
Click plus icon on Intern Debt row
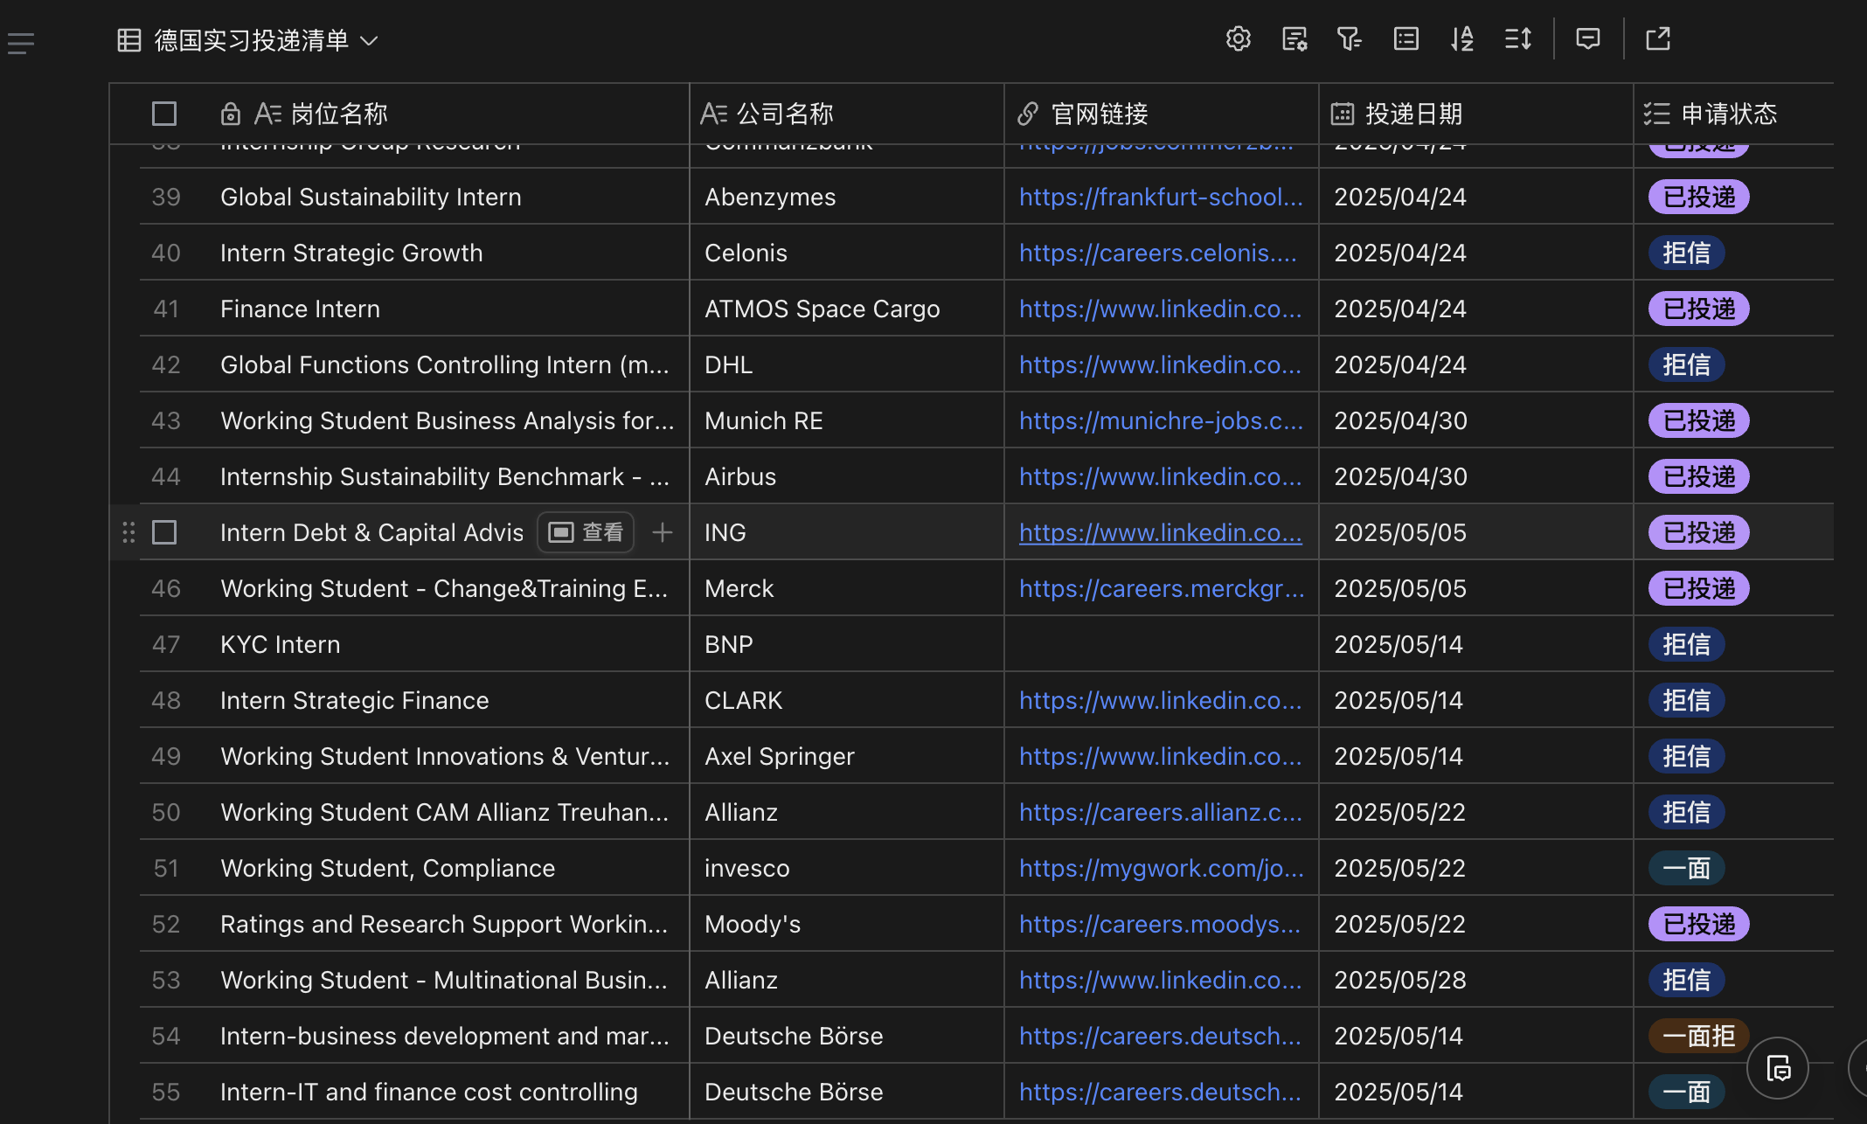coord(663,532)
